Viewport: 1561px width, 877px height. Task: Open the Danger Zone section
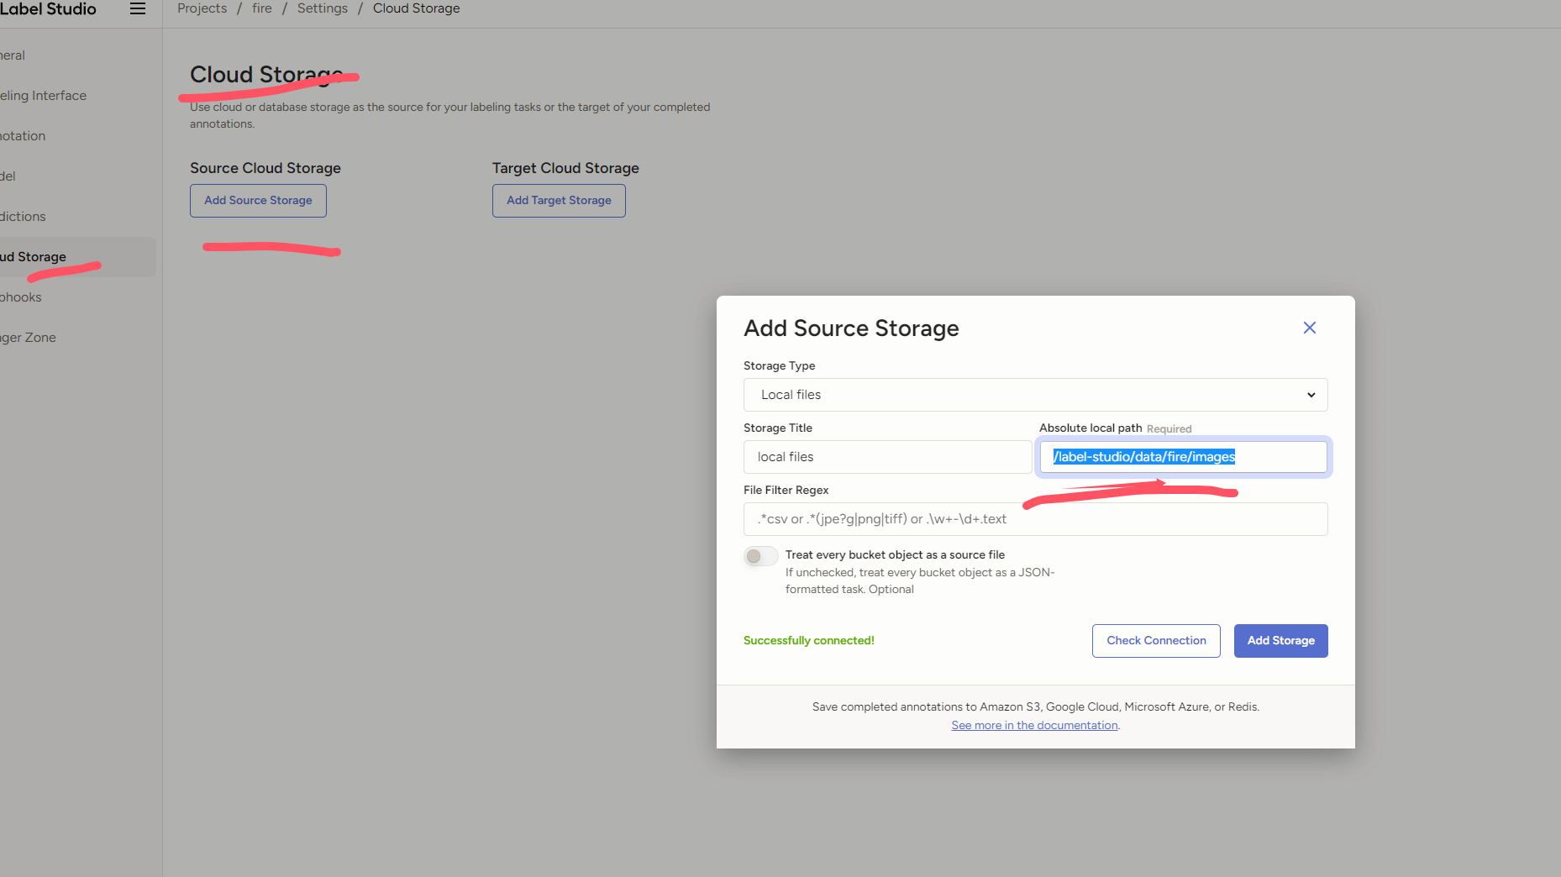(x=29, y=338)
